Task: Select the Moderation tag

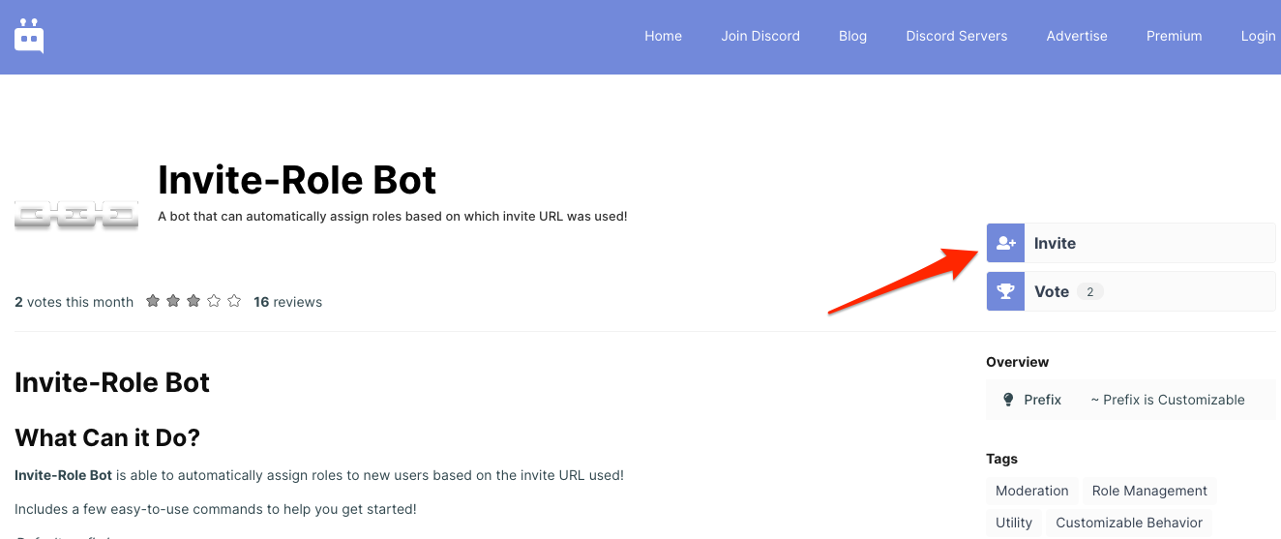Action: coord(1031,491)
